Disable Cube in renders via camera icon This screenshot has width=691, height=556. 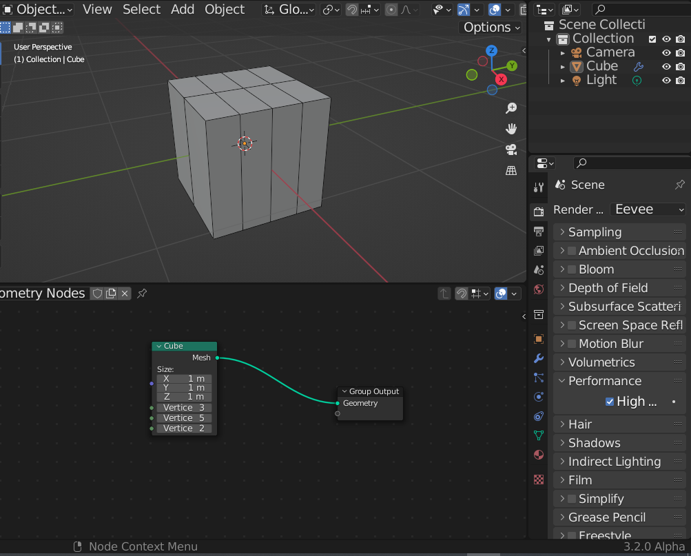click(x=681, y=67)
